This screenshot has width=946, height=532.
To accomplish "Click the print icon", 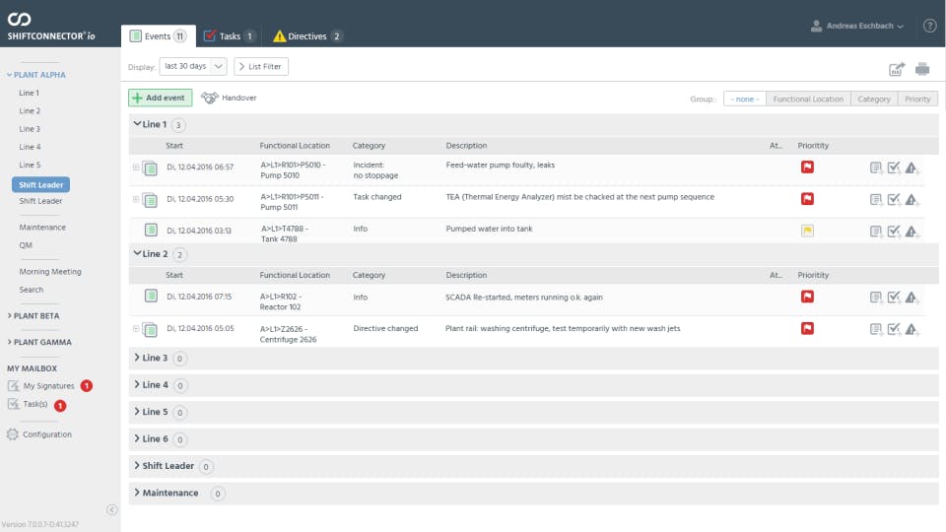I will [x=922, y=69].
